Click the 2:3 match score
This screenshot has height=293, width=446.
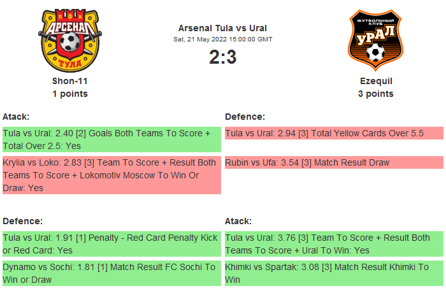pyautogui.click(x=222, y=57)
